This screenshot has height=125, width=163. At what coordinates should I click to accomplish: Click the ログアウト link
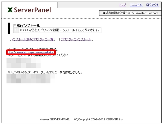(x=152, y=5)
